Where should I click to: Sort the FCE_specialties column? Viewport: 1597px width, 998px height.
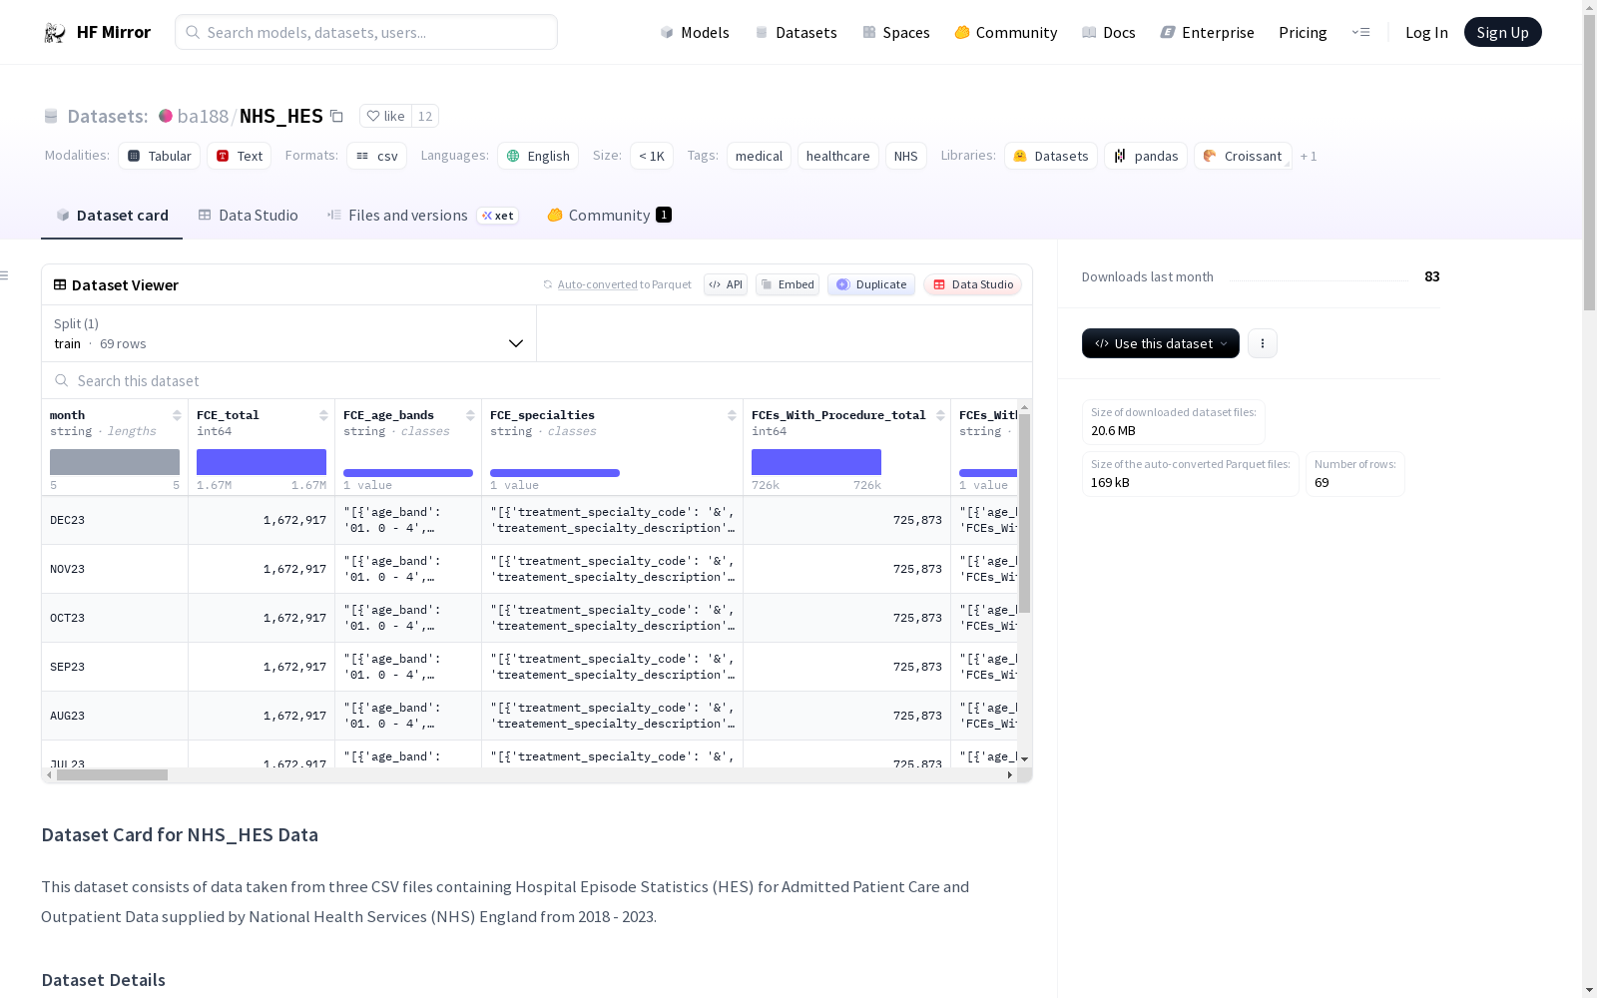click(x=732, y=415)
